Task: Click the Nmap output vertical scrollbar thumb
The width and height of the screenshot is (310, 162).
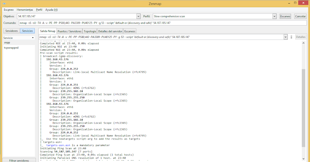Action: click(303, 108)
